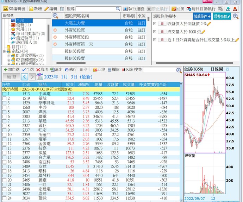243x202 pixels.
Task: Expand the 01.營收選股 folder
Action: (9, 56)
